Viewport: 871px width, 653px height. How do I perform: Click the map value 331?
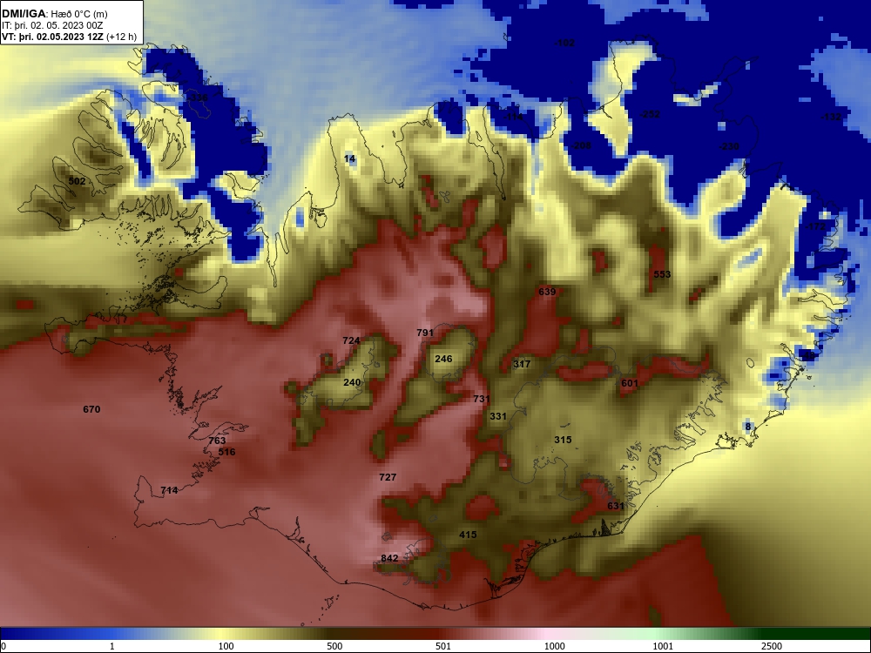(498, 416)
